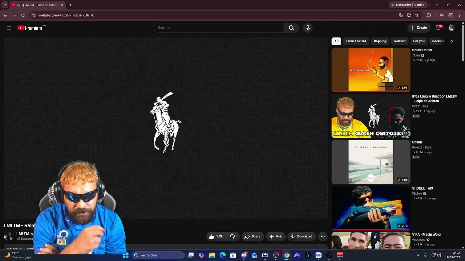Open SHOBEE - AI9 video thumbnail
Viewport: 465px width, 261px height.
371,208
